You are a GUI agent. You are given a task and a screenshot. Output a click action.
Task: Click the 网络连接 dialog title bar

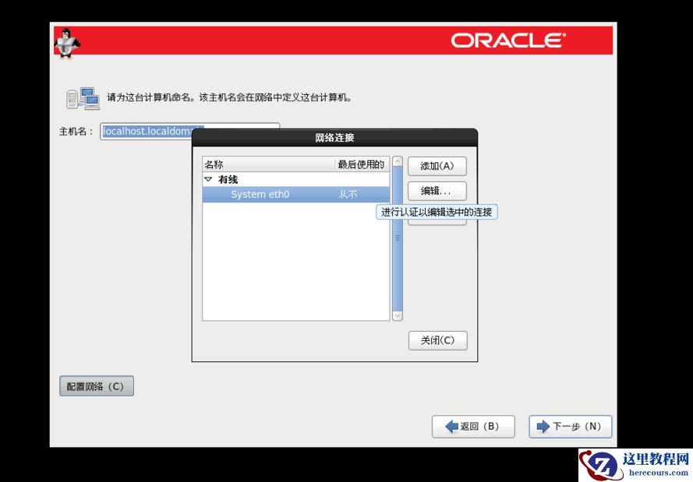click(x=334, y=138)
